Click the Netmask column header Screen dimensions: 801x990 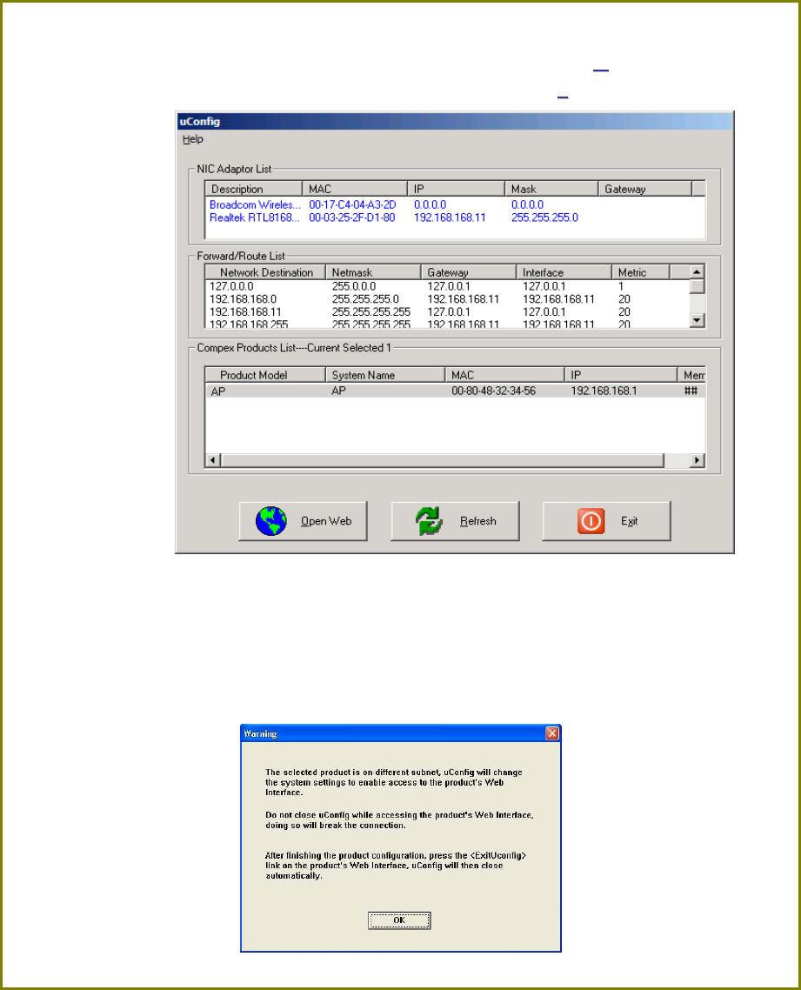[x=373, y=272]
